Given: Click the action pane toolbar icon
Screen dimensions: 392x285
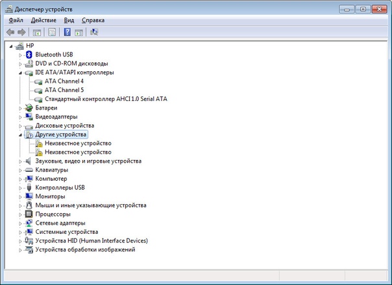Looking at the screenshot, I should [79, 32].
